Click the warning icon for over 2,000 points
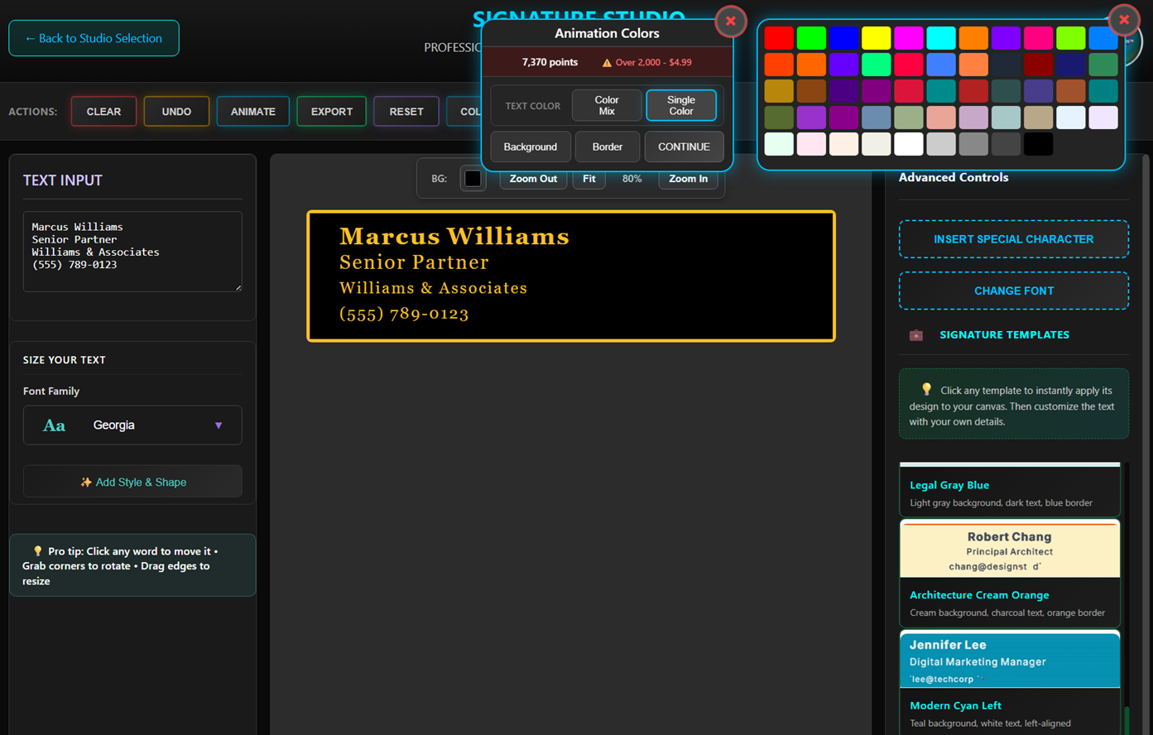Image resolution: width=1153 pixels, height=735 pixels. pyautogui.click(x=607, y=63)
